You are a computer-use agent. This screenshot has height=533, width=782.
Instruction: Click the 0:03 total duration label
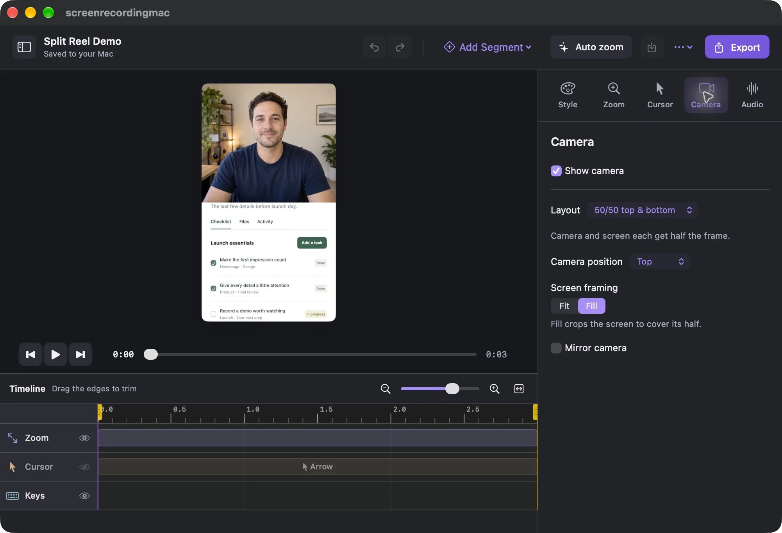pyautogui.click(x=496, y=354)
